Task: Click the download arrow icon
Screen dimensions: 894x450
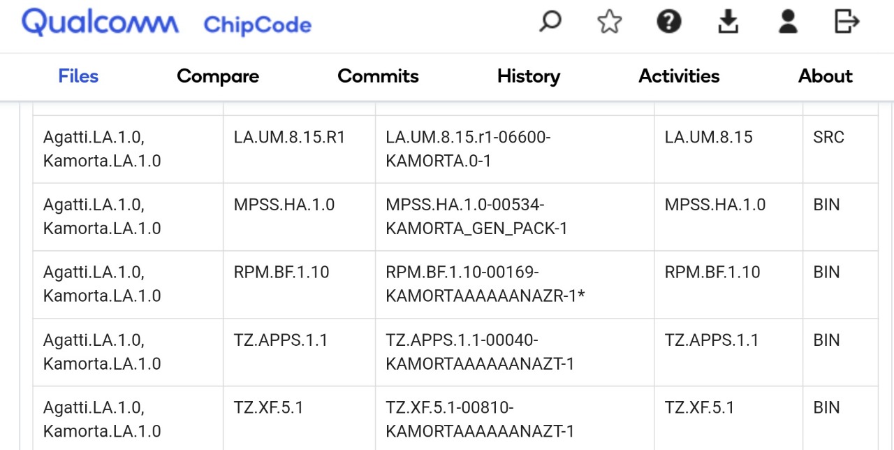Action: pos(728,22)
